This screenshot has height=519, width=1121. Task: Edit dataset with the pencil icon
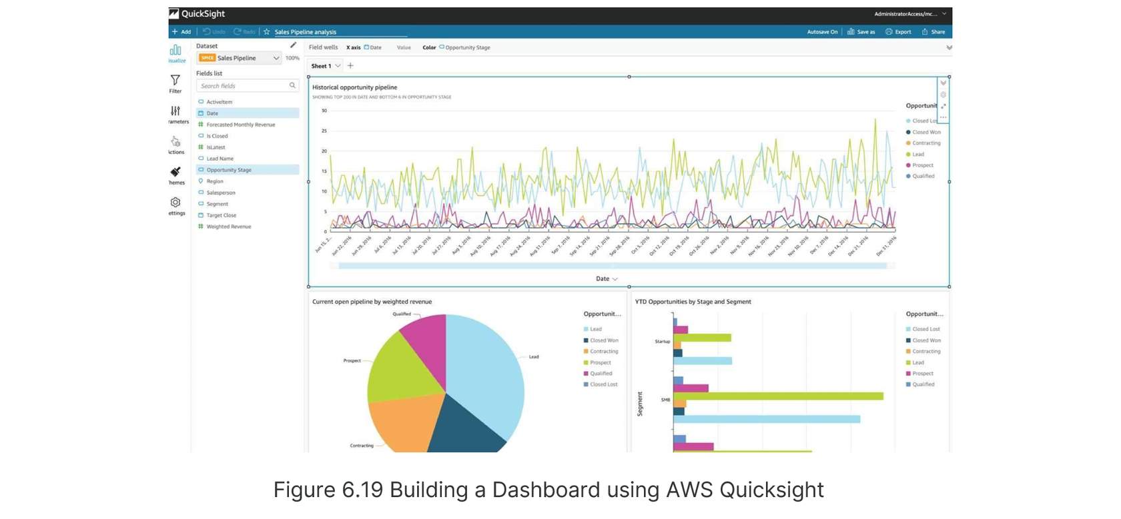click(x=293, y=45)
